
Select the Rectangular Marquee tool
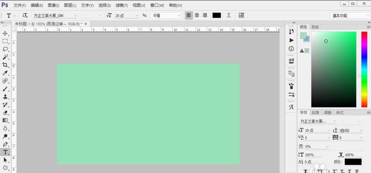pos(5,41)
